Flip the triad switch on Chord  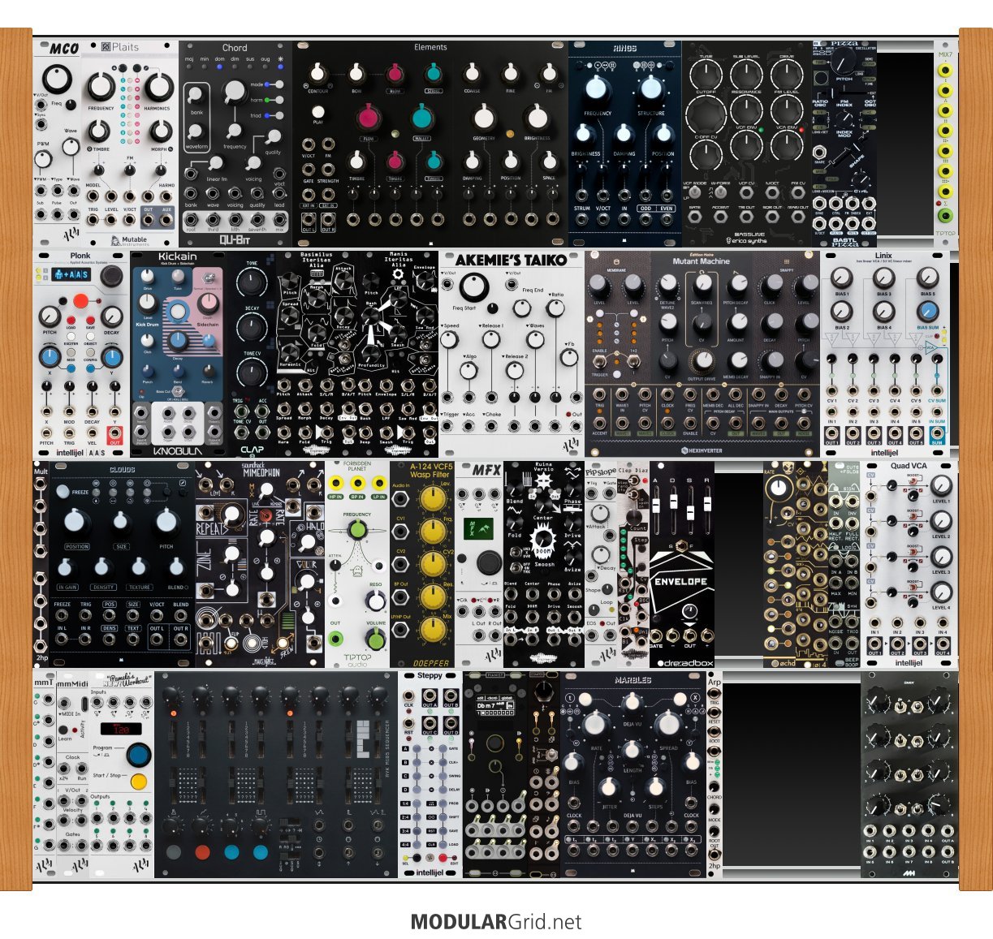278,115
